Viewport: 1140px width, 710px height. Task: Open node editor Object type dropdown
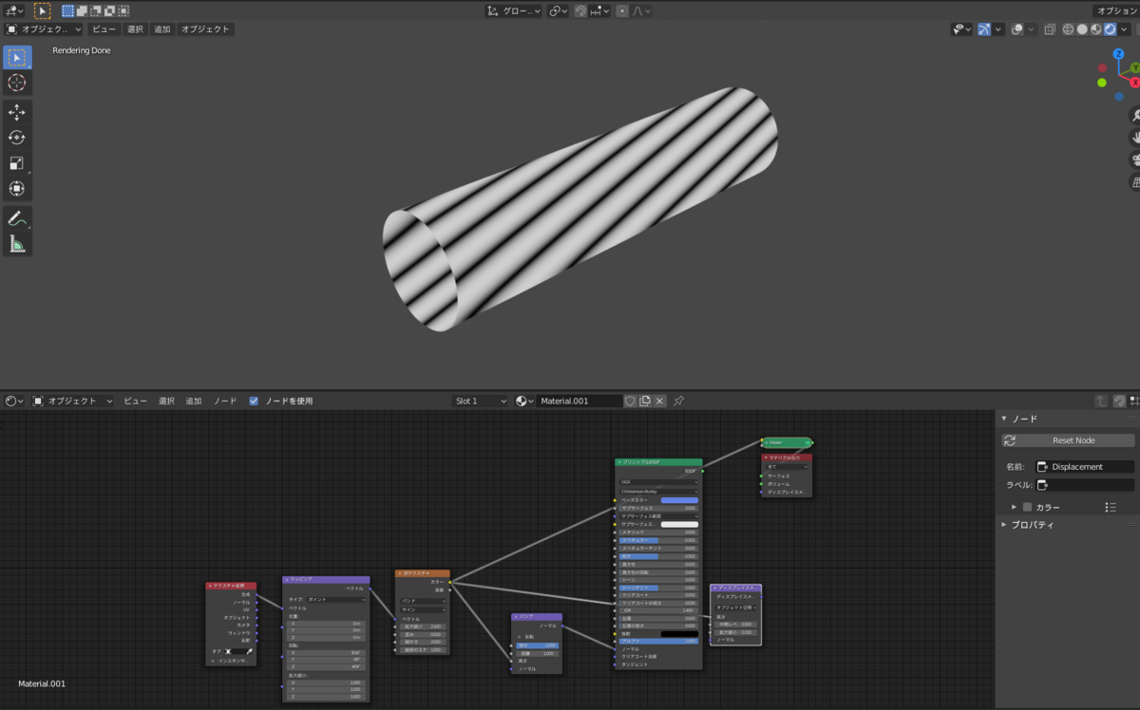72,401
